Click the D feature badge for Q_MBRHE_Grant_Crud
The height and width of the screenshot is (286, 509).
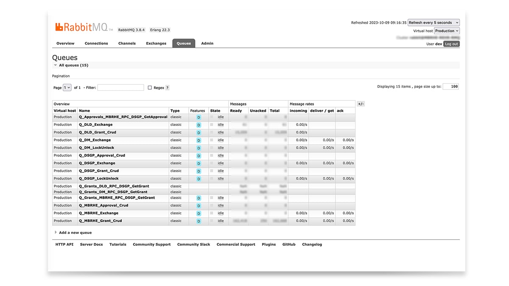(198, 221)
